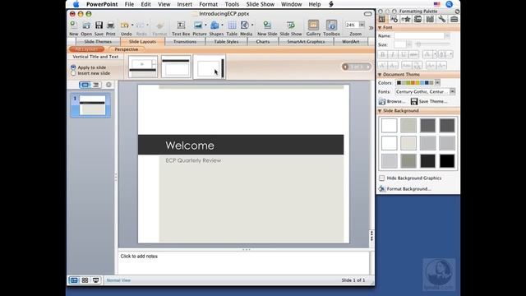526x296 pixels.
Task: Check Hide Background Graphics checkbox
Action: click(381, 178)
